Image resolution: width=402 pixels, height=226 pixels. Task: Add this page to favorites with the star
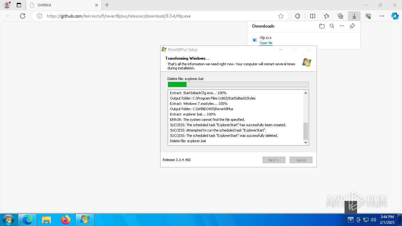281,16
